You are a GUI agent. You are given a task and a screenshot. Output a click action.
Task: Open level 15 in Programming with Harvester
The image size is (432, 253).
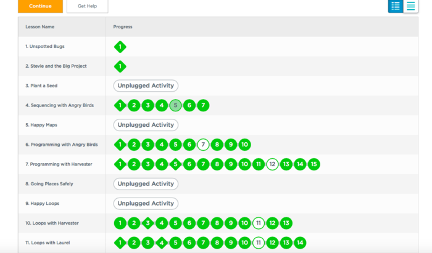[x=314, y=164]
